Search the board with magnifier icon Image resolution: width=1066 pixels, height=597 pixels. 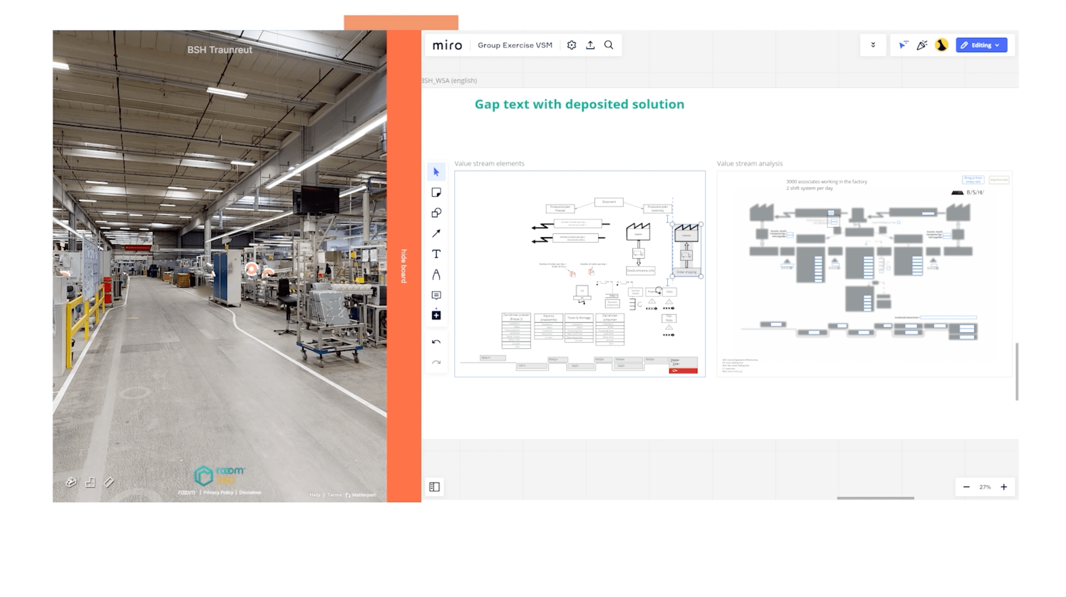point(608,45)
